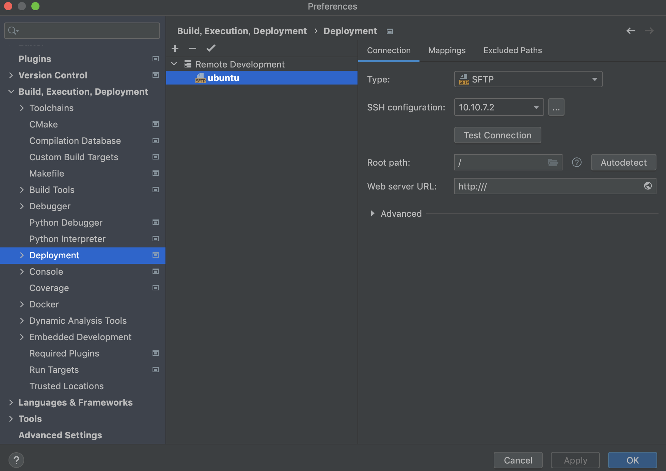Viewport: 666px width, 471px height.
Task: Open the Web server URL globe icon
Action: (648, 186)
